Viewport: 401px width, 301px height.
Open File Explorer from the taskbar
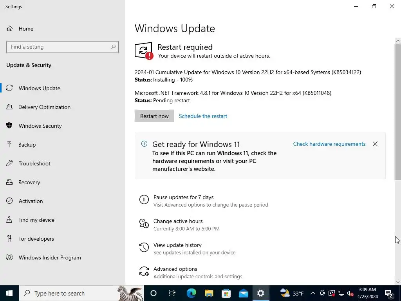point(209,293)
